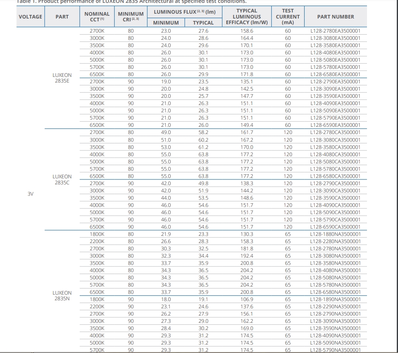Click the MINIMUM CRI column header

click(x=131, y=17)
